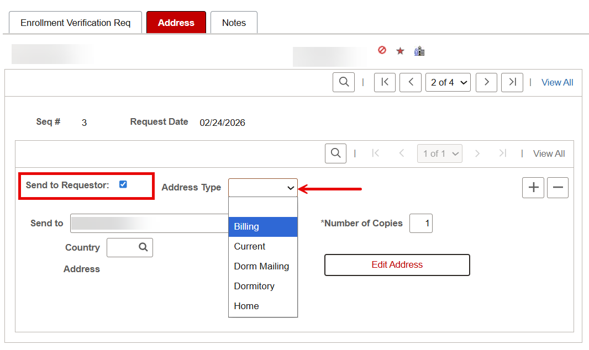Go to previous row in outer grid

411,82
